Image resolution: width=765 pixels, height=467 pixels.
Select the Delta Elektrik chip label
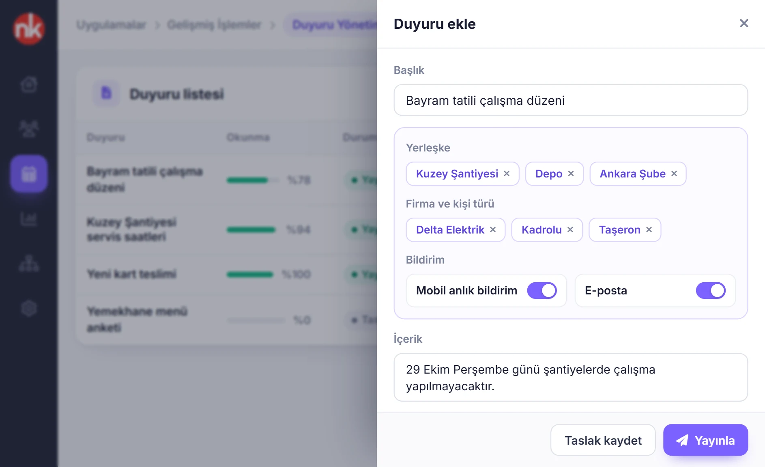pyautogui.click(x=450, y=230)
